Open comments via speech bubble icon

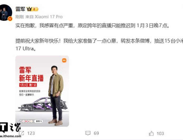pos(88,133)
